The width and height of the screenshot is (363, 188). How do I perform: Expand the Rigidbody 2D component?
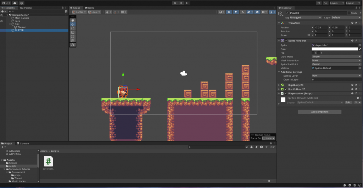279,85
